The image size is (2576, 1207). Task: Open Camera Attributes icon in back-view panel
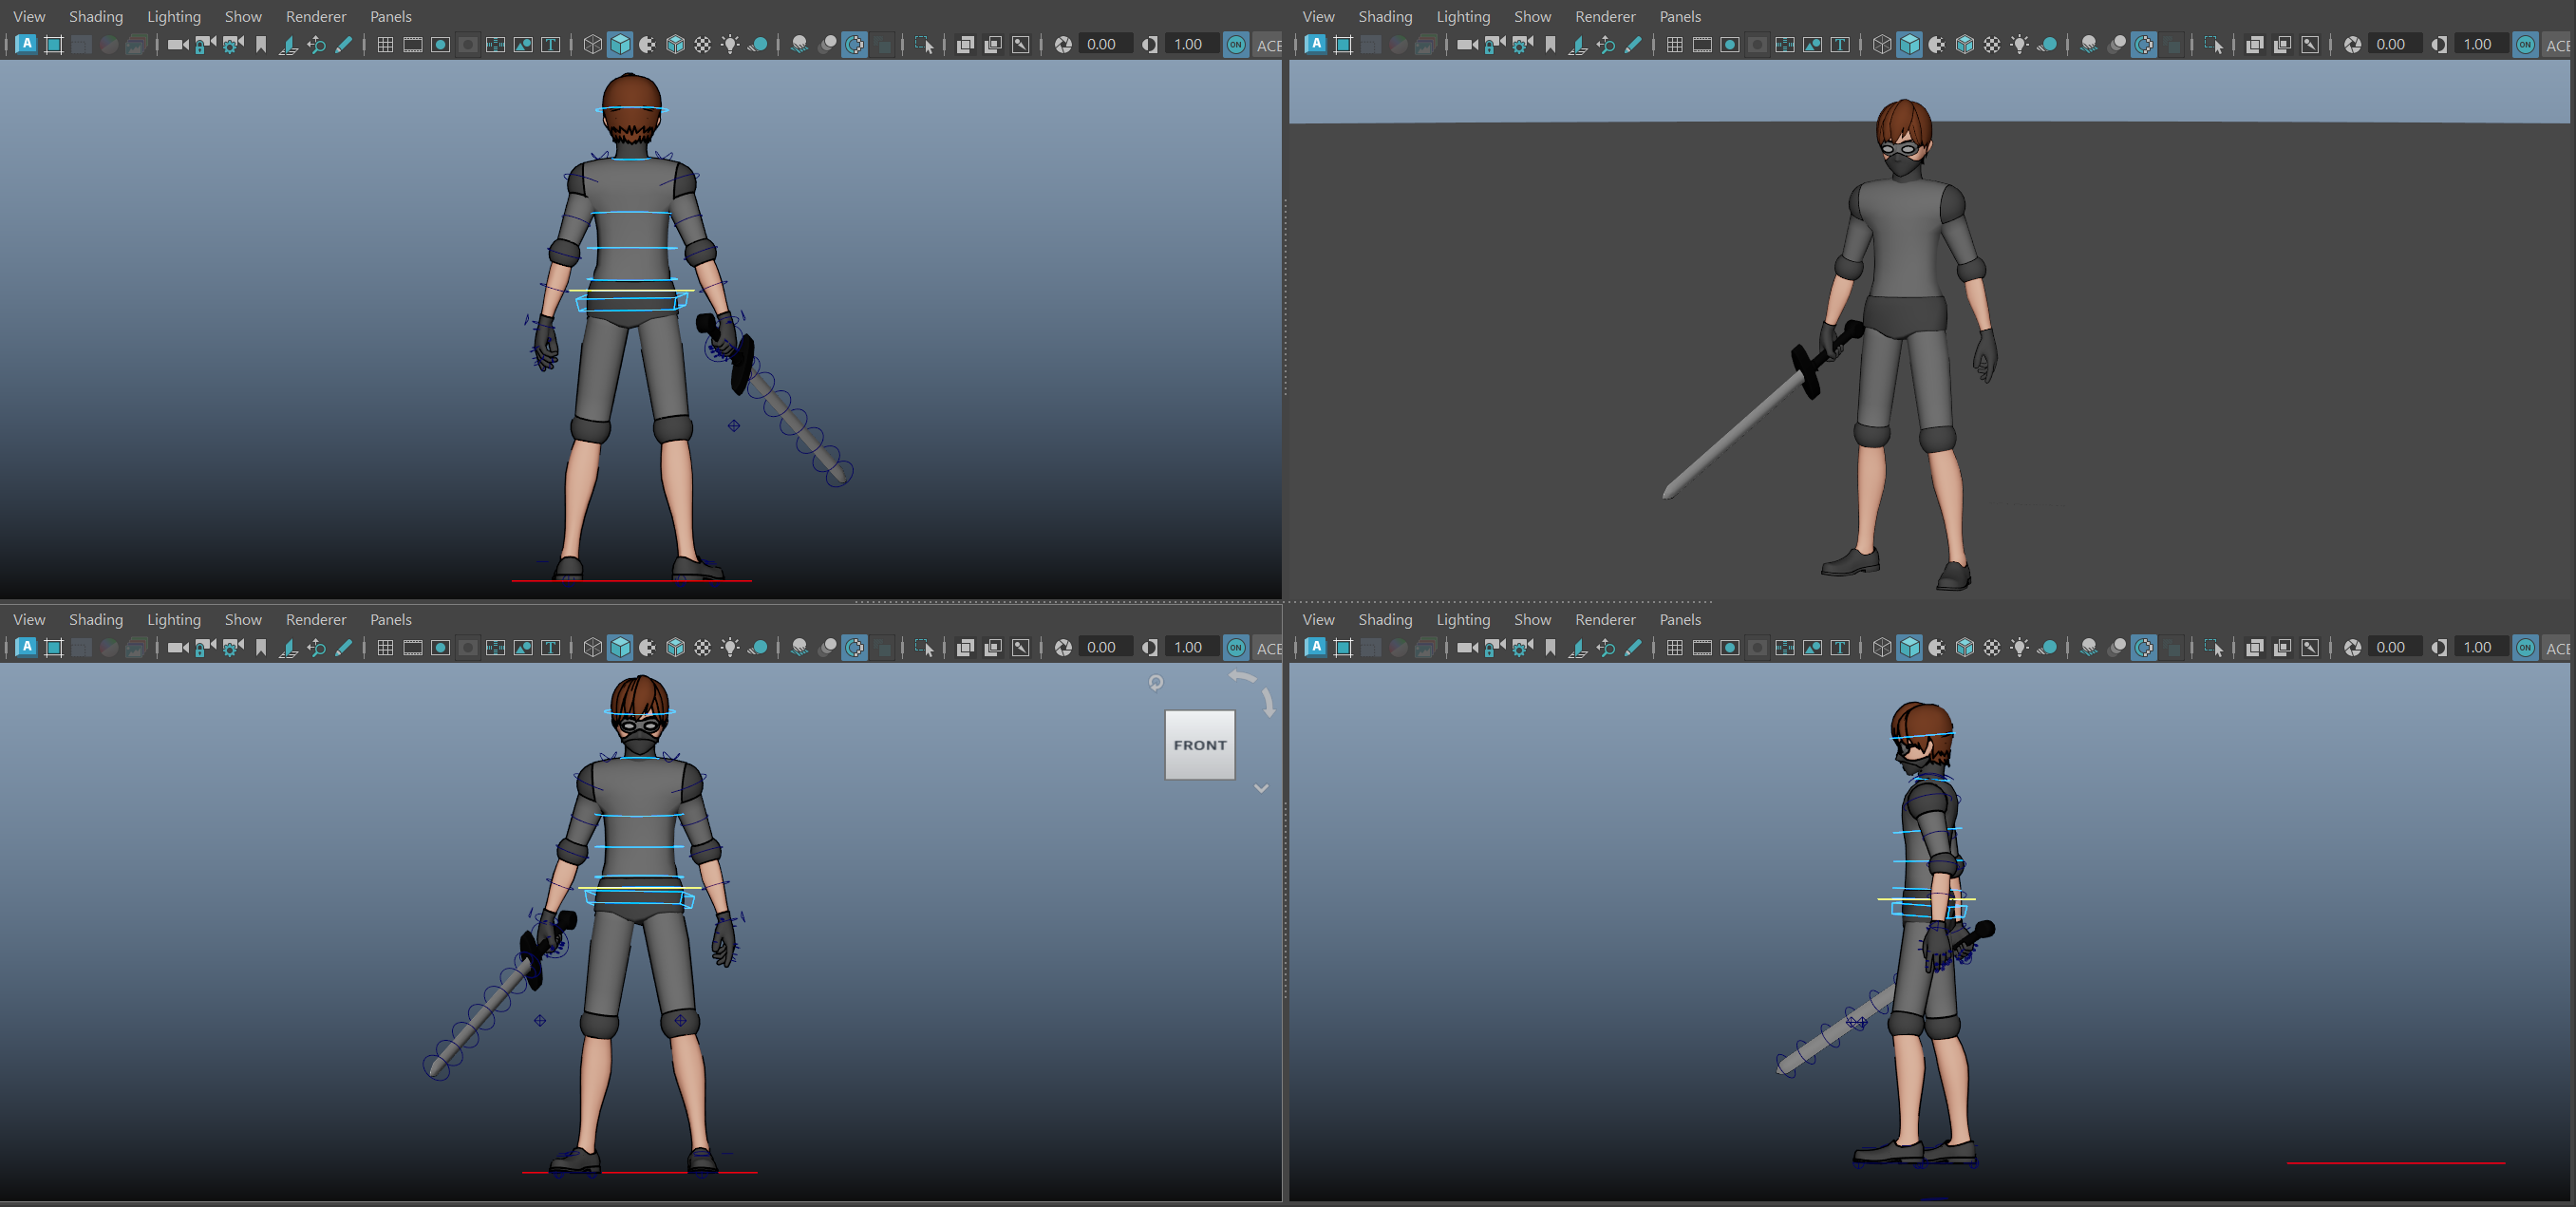(233, 45)
